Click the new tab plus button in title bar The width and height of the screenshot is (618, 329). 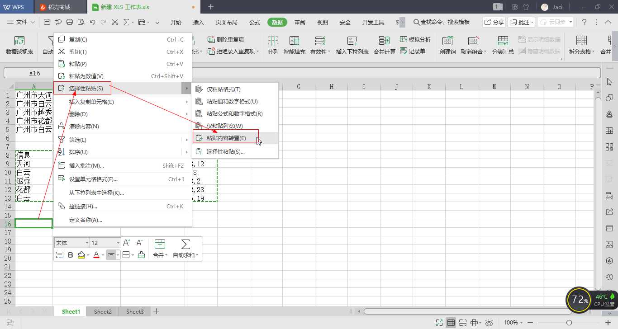click(x=211, y=7)
